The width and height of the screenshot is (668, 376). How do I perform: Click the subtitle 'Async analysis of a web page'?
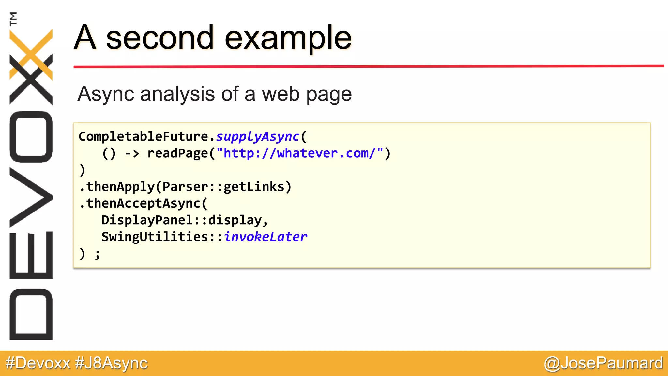tap(214, 94)
